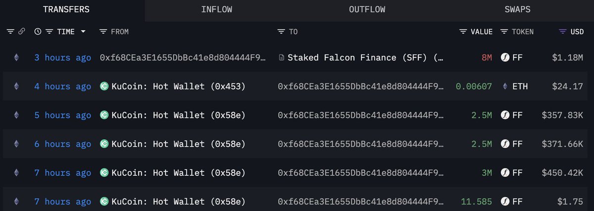Open the OUTFLOW tab
This screenshot has width=594, height=211.
(367, 10)
